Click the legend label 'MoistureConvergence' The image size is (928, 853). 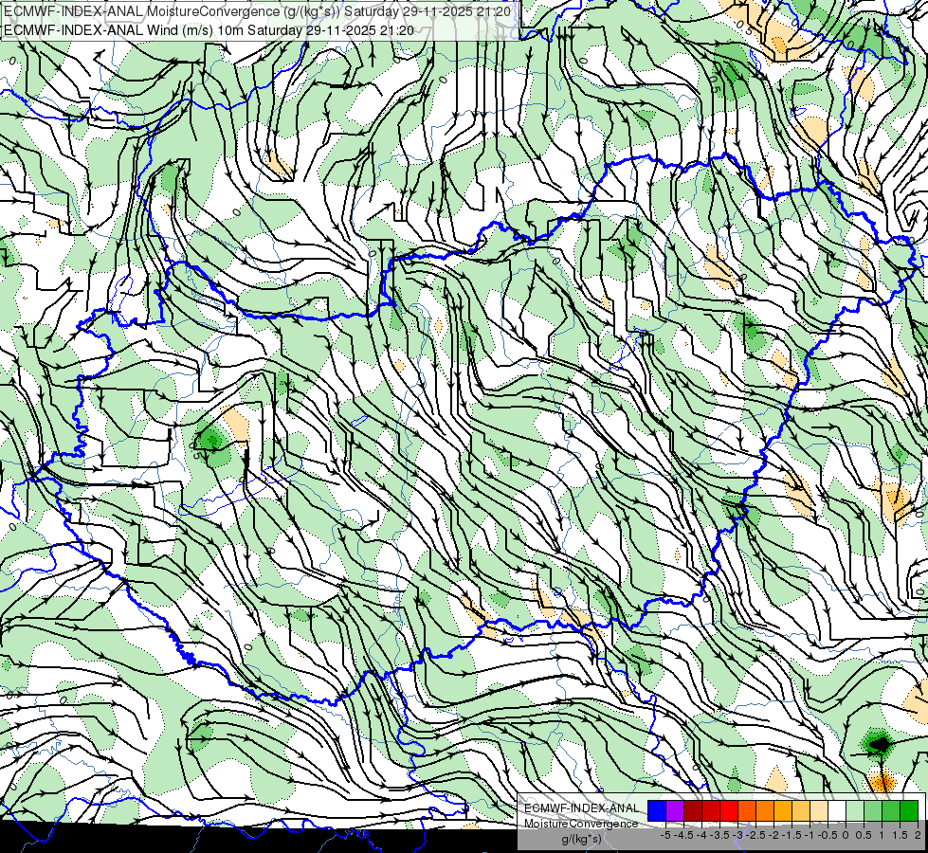click(581, 824)
